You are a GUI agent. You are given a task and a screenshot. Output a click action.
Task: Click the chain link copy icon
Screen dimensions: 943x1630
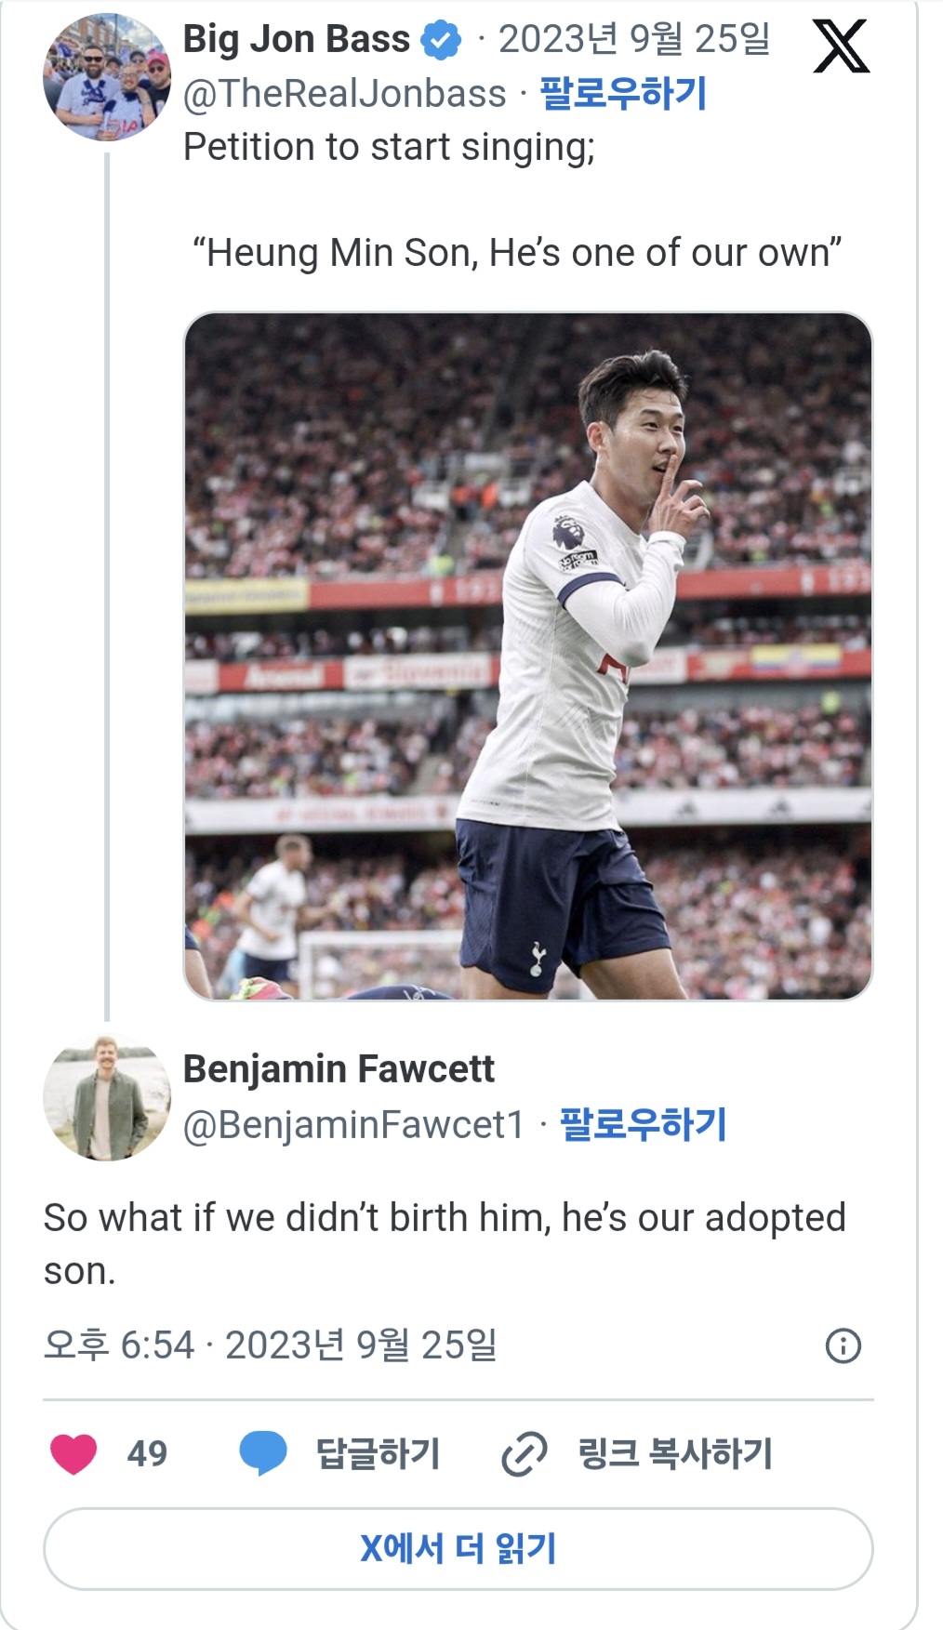(x=525, y=1454)
